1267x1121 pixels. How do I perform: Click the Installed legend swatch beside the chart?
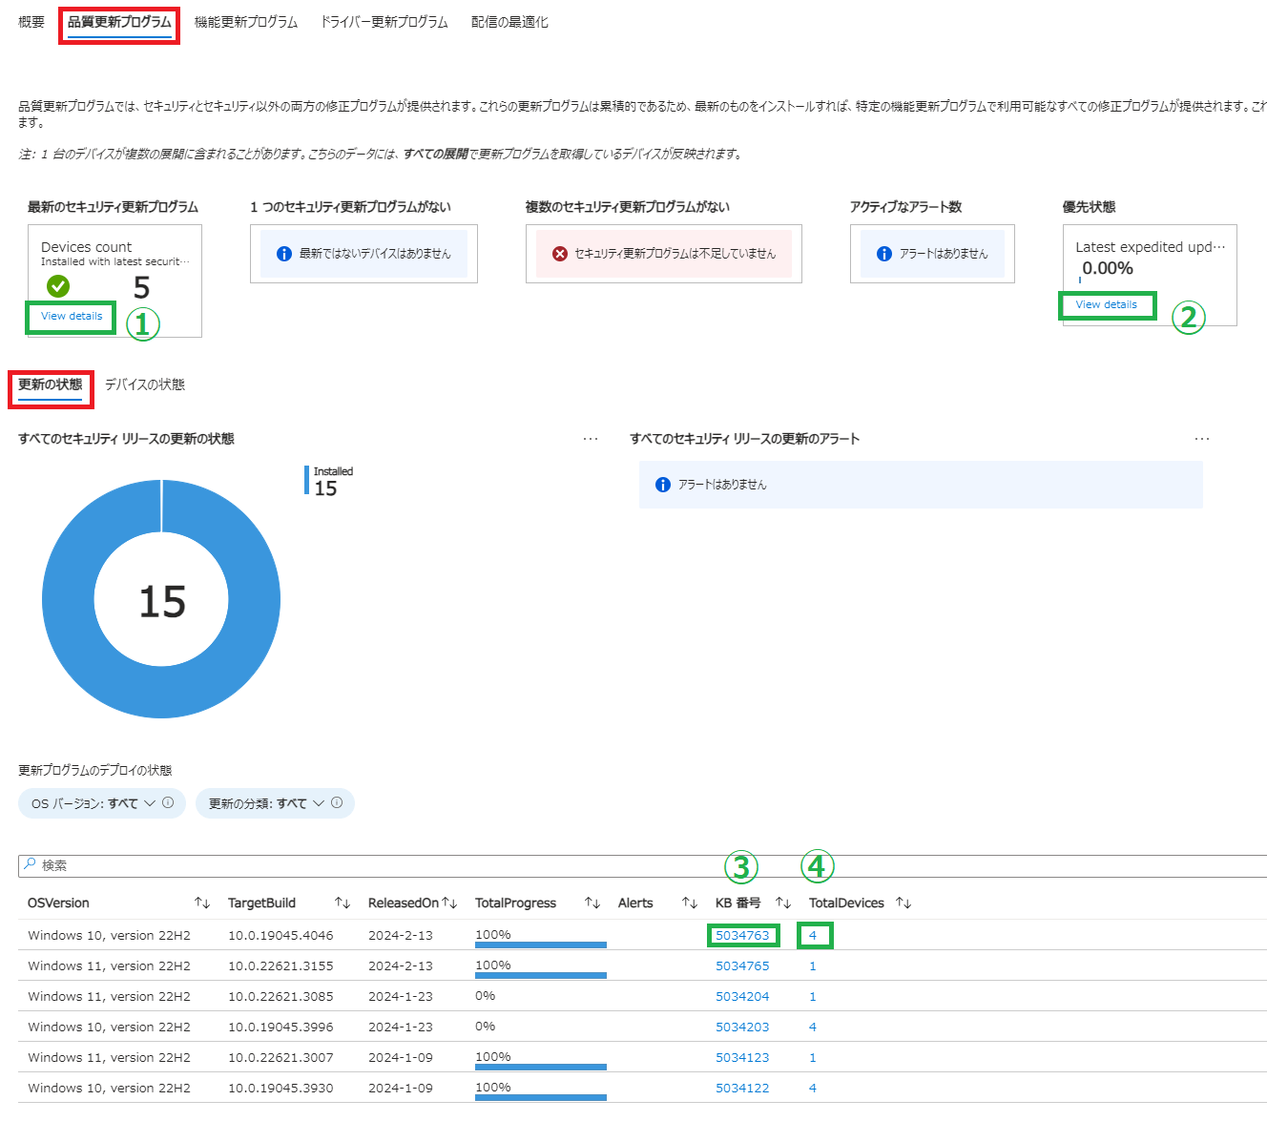tap(306, 480)
